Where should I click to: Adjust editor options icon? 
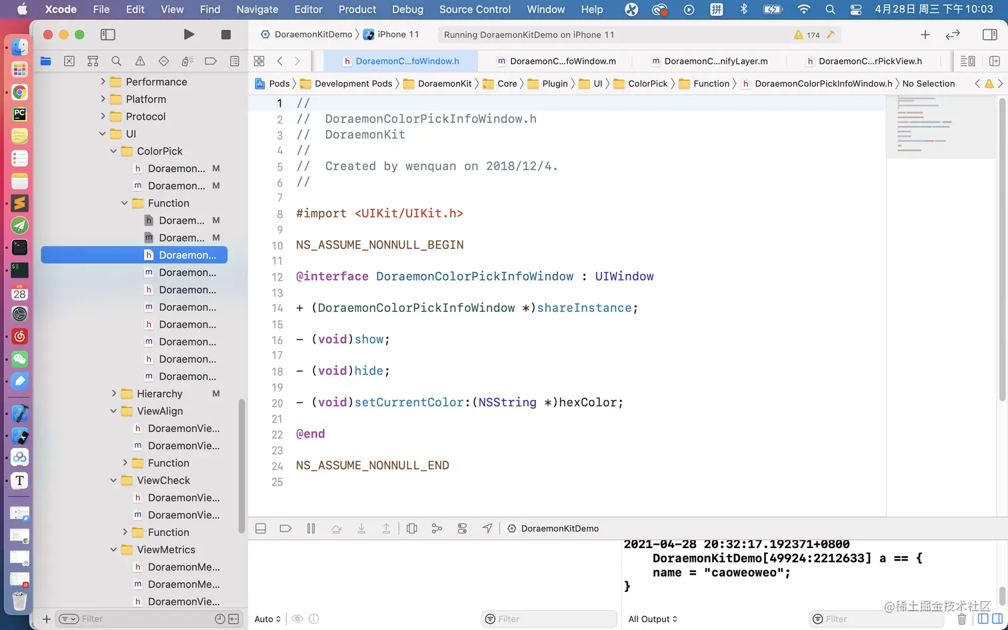[x=967, y=61]
